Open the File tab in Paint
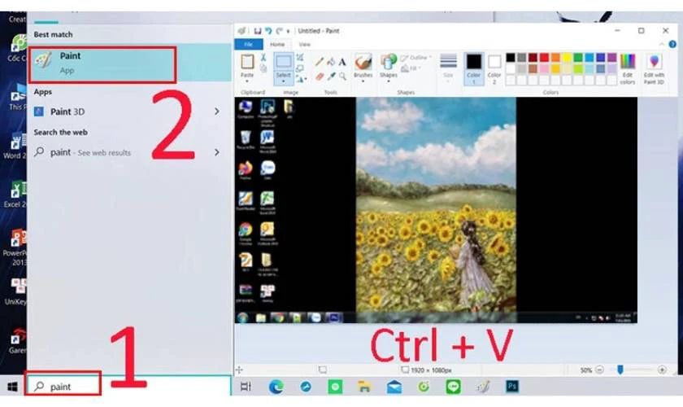The width and height of the screenshot is (683, 407). coord(249,44)
